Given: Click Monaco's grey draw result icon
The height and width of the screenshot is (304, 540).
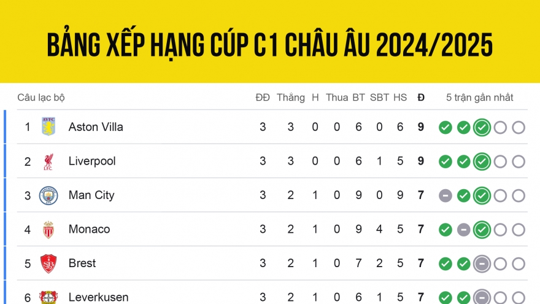Looking at the screenshot, I should pyautogui.click(x=463, y=230).
